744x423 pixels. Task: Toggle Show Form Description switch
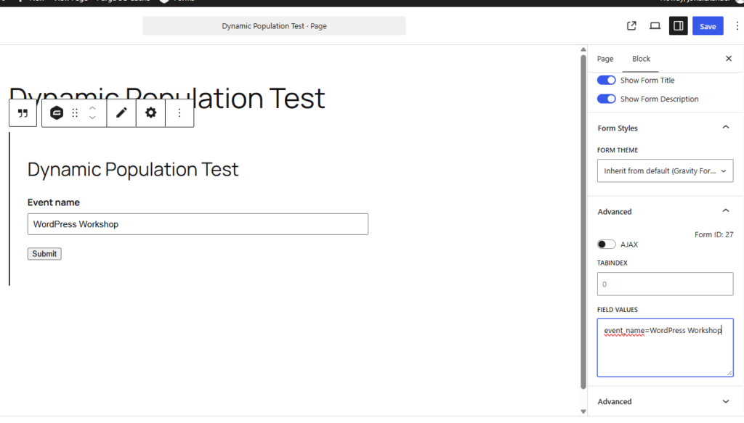(x=607, y=99)
